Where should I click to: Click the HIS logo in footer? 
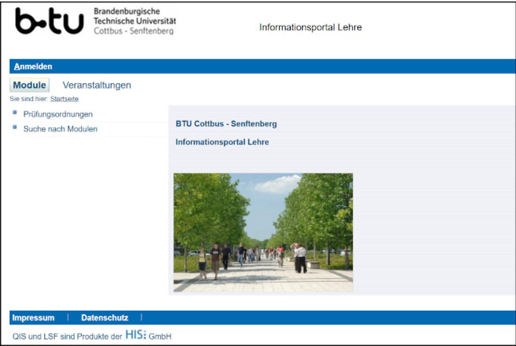pyautogui.click(x=135, y=335)
